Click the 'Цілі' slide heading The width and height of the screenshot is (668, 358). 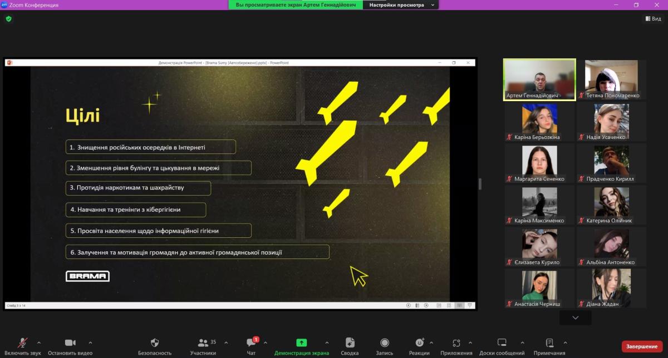click(82, 116)
